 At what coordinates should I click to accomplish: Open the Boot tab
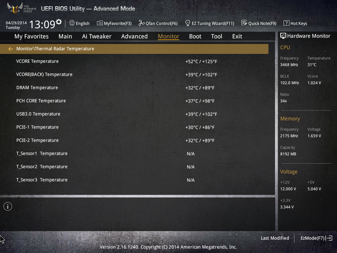(195, 36)
